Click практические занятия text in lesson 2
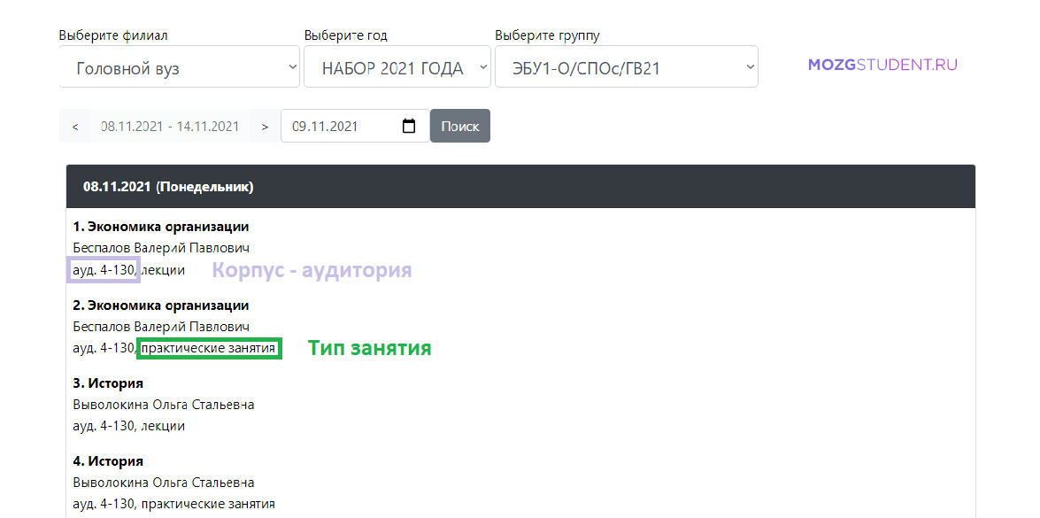Image resolution: width=1040 pixels, height=518 pixels. [209, 348]
